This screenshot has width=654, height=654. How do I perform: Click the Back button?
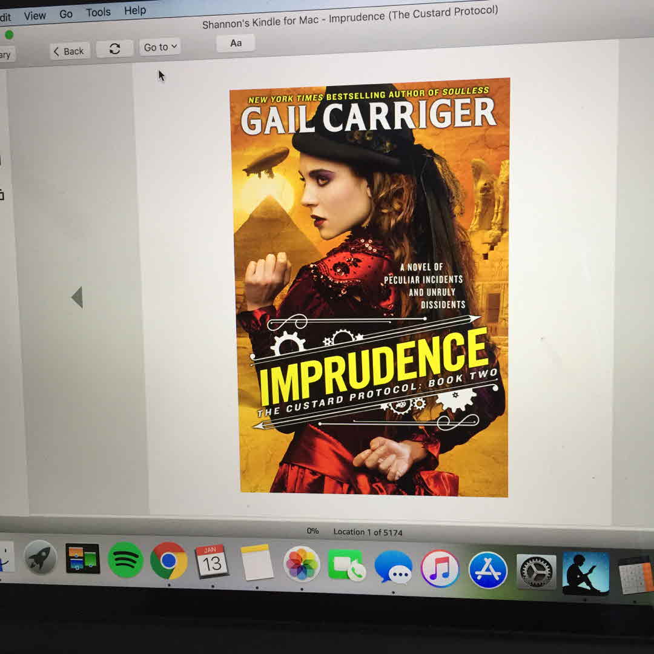pos(69,51)
